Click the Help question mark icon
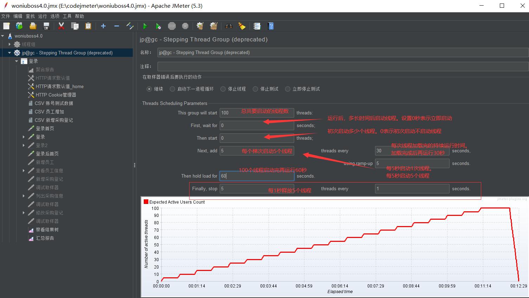529x298 pixels. coord(270,26)
